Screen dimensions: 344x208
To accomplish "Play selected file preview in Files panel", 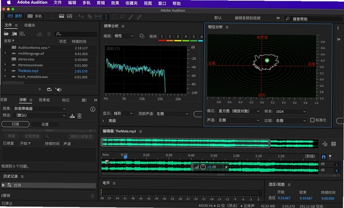I will pos(40,89).
